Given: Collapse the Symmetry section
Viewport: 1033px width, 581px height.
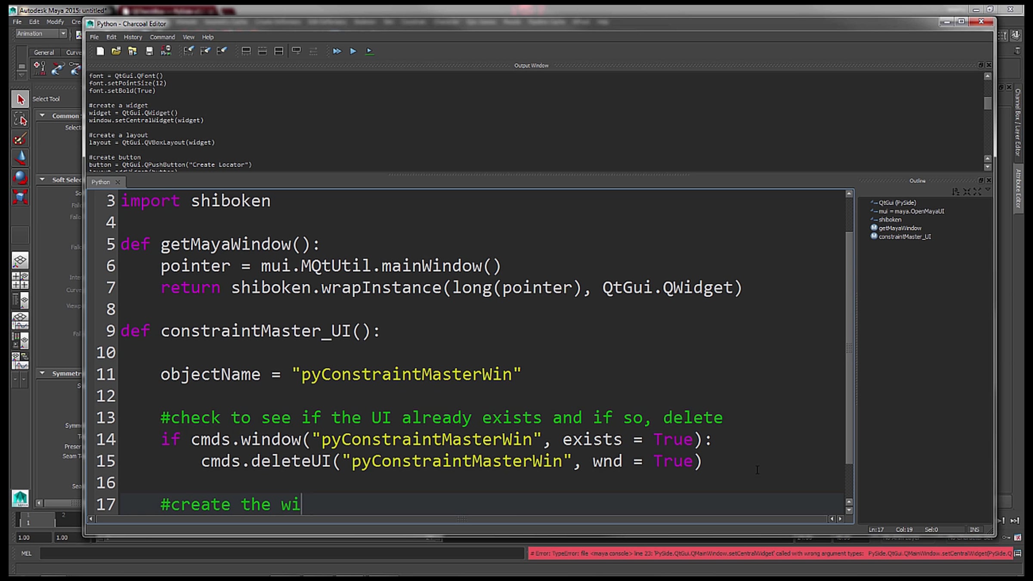Looking at the screenshot, I should pyautogui.click(x=42, y=373).
